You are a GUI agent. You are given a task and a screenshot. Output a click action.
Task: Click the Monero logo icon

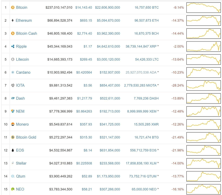12,124
